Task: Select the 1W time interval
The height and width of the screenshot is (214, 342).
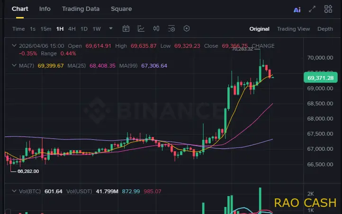Action: pyautogui.click(x=97, y=29)
